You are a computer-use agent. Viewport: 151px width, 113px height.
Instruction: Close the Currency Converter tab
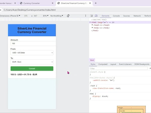point(53,3)
